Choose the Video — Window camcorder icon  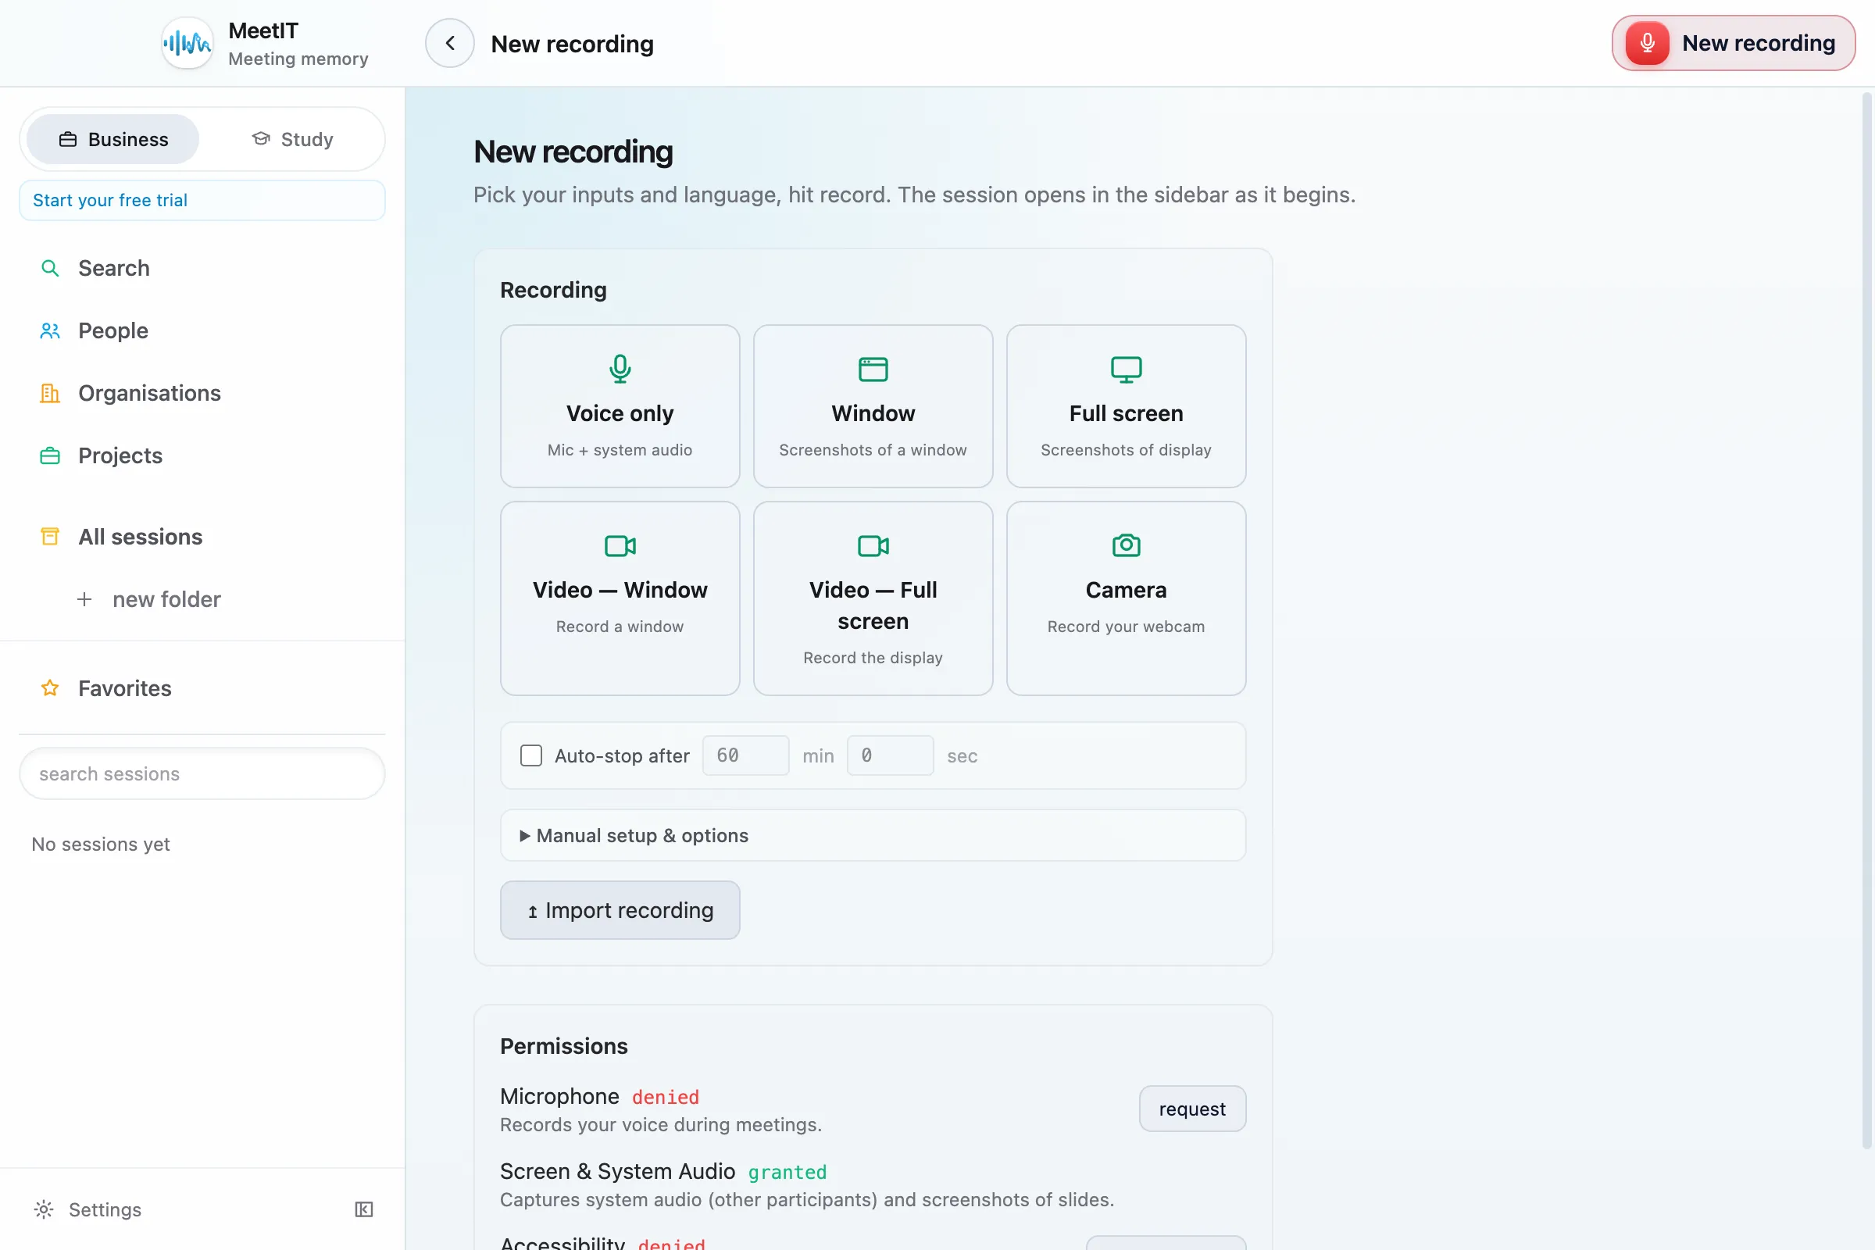click(620, 546)
